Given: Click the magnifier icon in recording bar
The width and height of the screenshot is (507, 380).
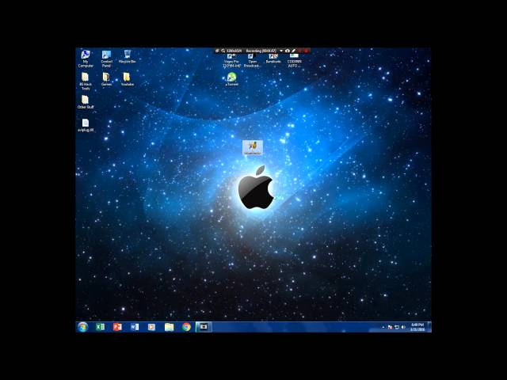Looking at the screenshot, I should (223, 51).
